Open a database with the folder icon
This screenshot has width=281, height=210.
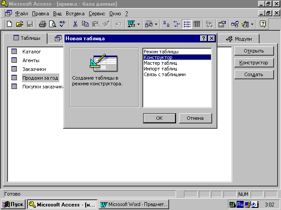(19, 24)
